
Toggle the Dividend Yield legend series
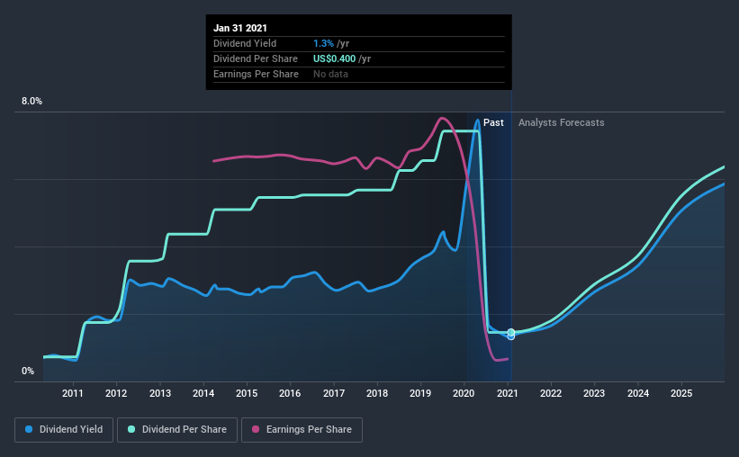(64, 430)
